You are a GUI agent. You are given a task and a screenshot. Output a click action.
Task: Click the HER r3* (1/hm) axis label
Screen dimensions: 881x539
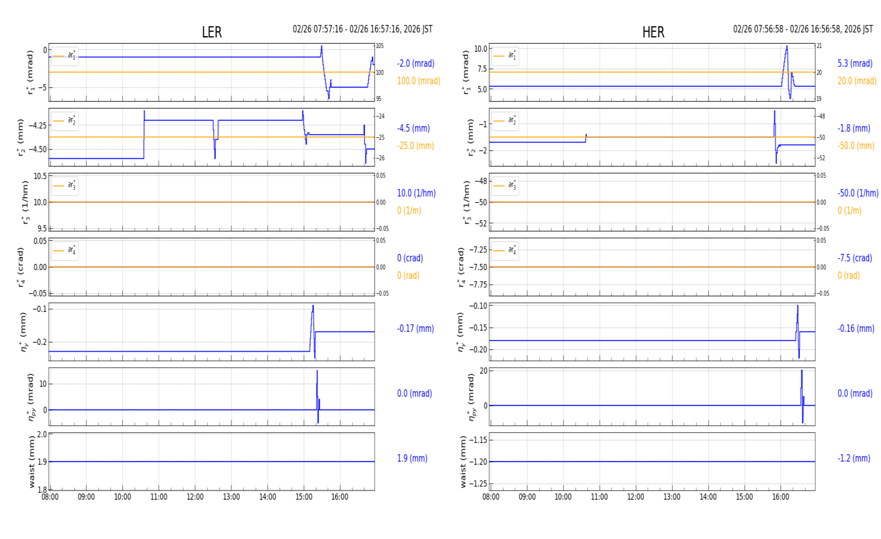click(466, 202)
